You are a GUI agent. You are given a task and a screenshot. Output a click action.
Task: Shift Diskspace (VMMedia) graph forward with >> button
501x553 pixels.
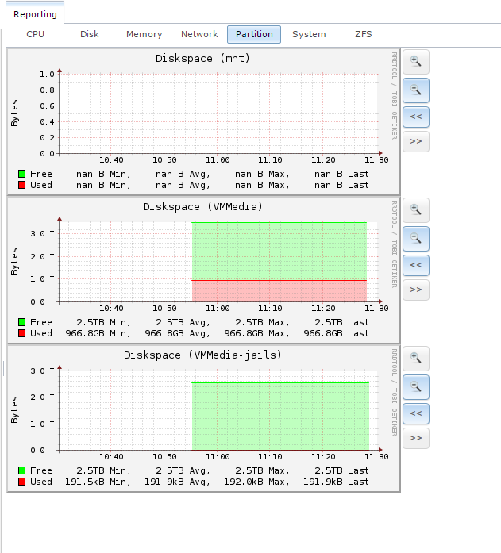(x=416, y=290)
